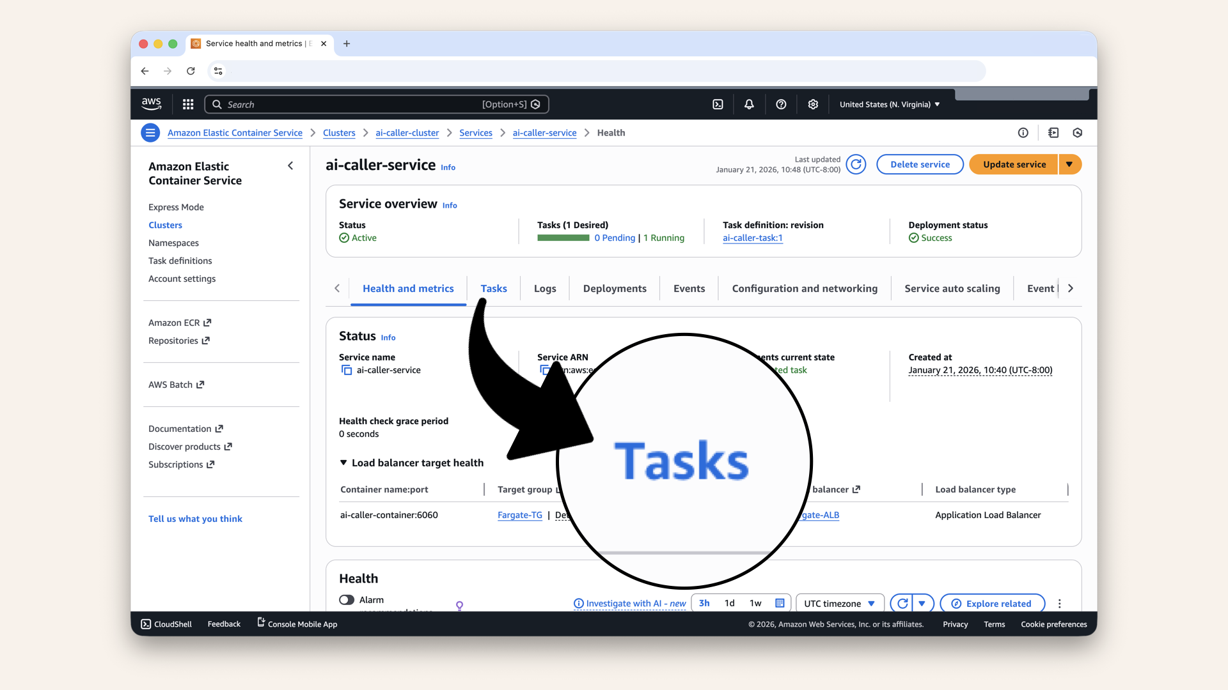Click the Update service button
Image resolution: width=1228 pixels, height=690 pixels.
[x=1013, y=164]
